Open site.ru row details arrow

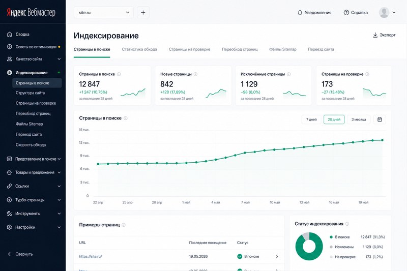277,256
